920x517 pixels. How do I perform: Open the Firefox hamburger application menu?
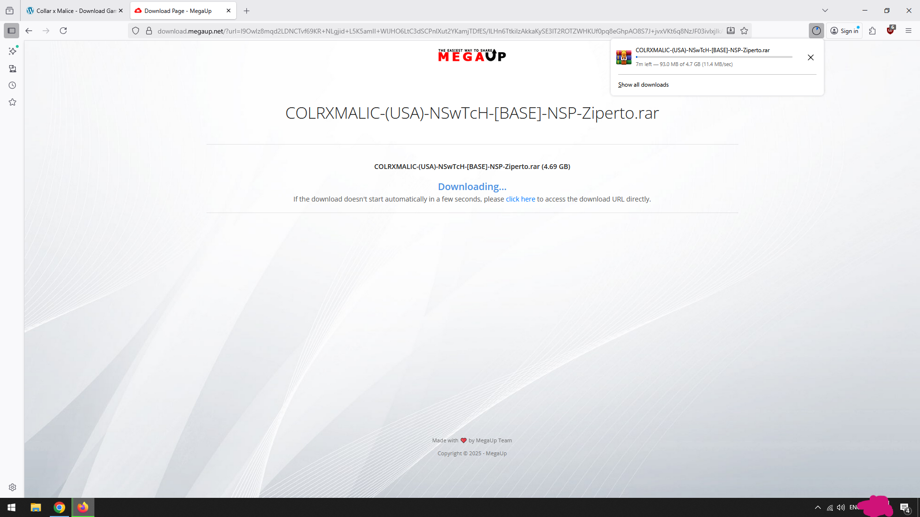pyautogui.click(x=908, y=31)
